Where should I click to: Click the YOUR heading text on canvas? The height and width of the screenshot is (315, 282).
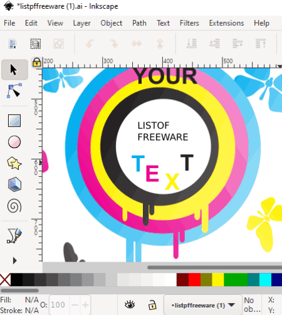tap(165, 76)
